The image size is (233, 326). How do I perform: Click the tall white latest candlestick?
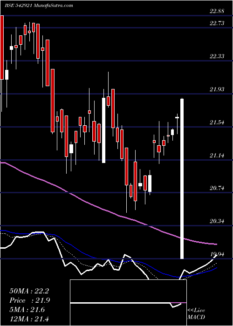coord(182,178)
